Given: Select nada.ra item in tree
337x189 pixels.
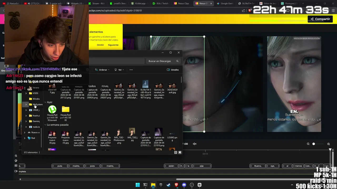Looking at the screenshot, I should 34,127.
